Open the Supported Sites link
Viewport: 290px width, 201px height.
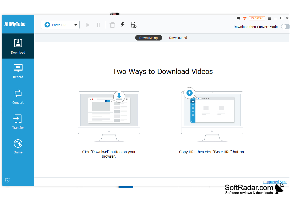click(275, 182)
